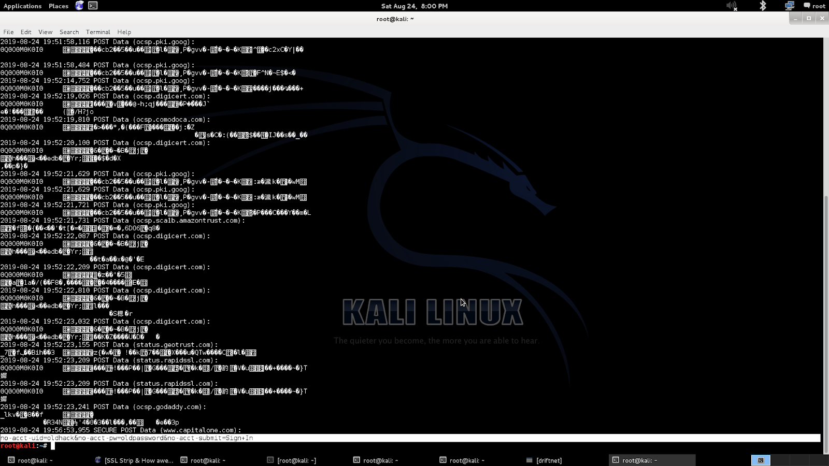This screenshot has width=829, height=466.
Task: Click the 19:52:23,032 ocsp.digicert.com line
Action: pos(105,322)
